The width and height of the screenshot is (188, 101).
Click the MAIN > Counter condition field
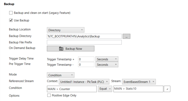72,89
